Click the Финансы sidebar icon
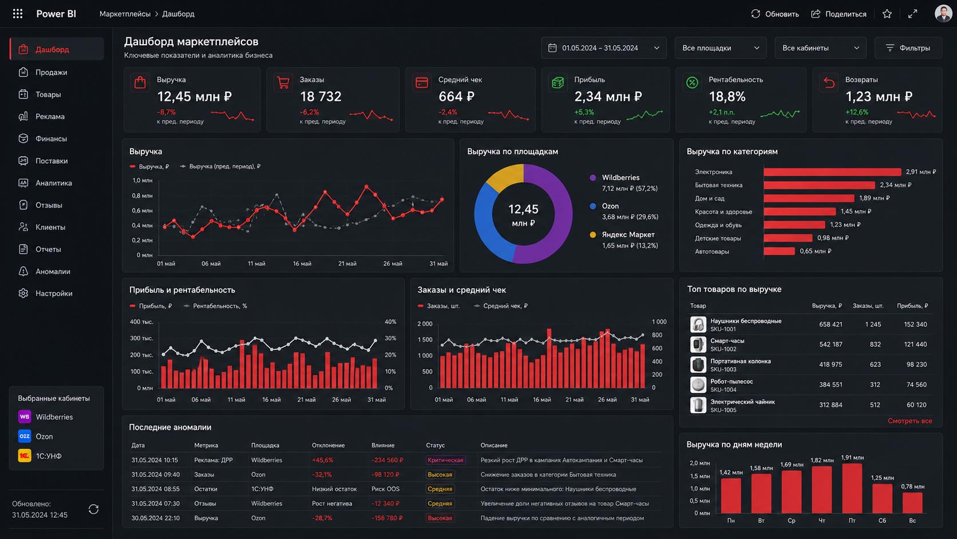This screenshot has height=539, width=957. pyautogui.click(x=23, y=138)
